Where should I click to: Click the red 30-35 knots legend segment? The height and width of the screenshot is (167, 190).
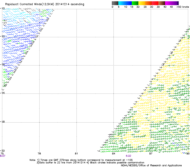click(x=155, y=3)
